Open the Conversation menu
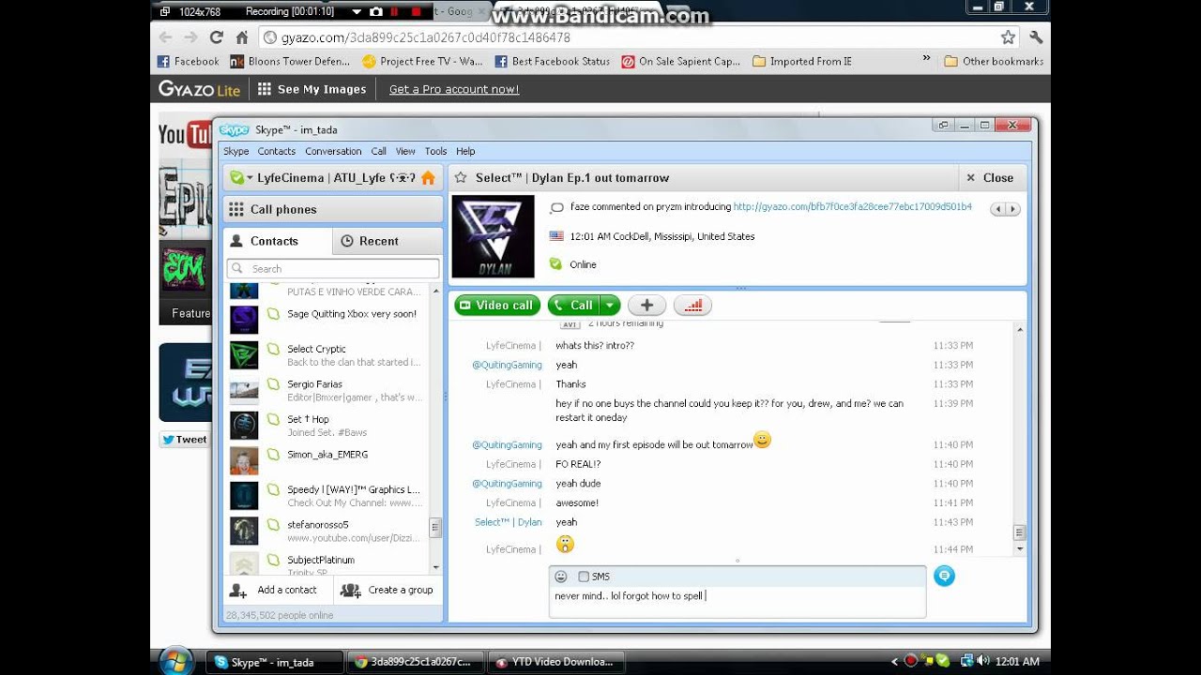This screenshot has height=675, width=1201. click(x=333, y=151)
